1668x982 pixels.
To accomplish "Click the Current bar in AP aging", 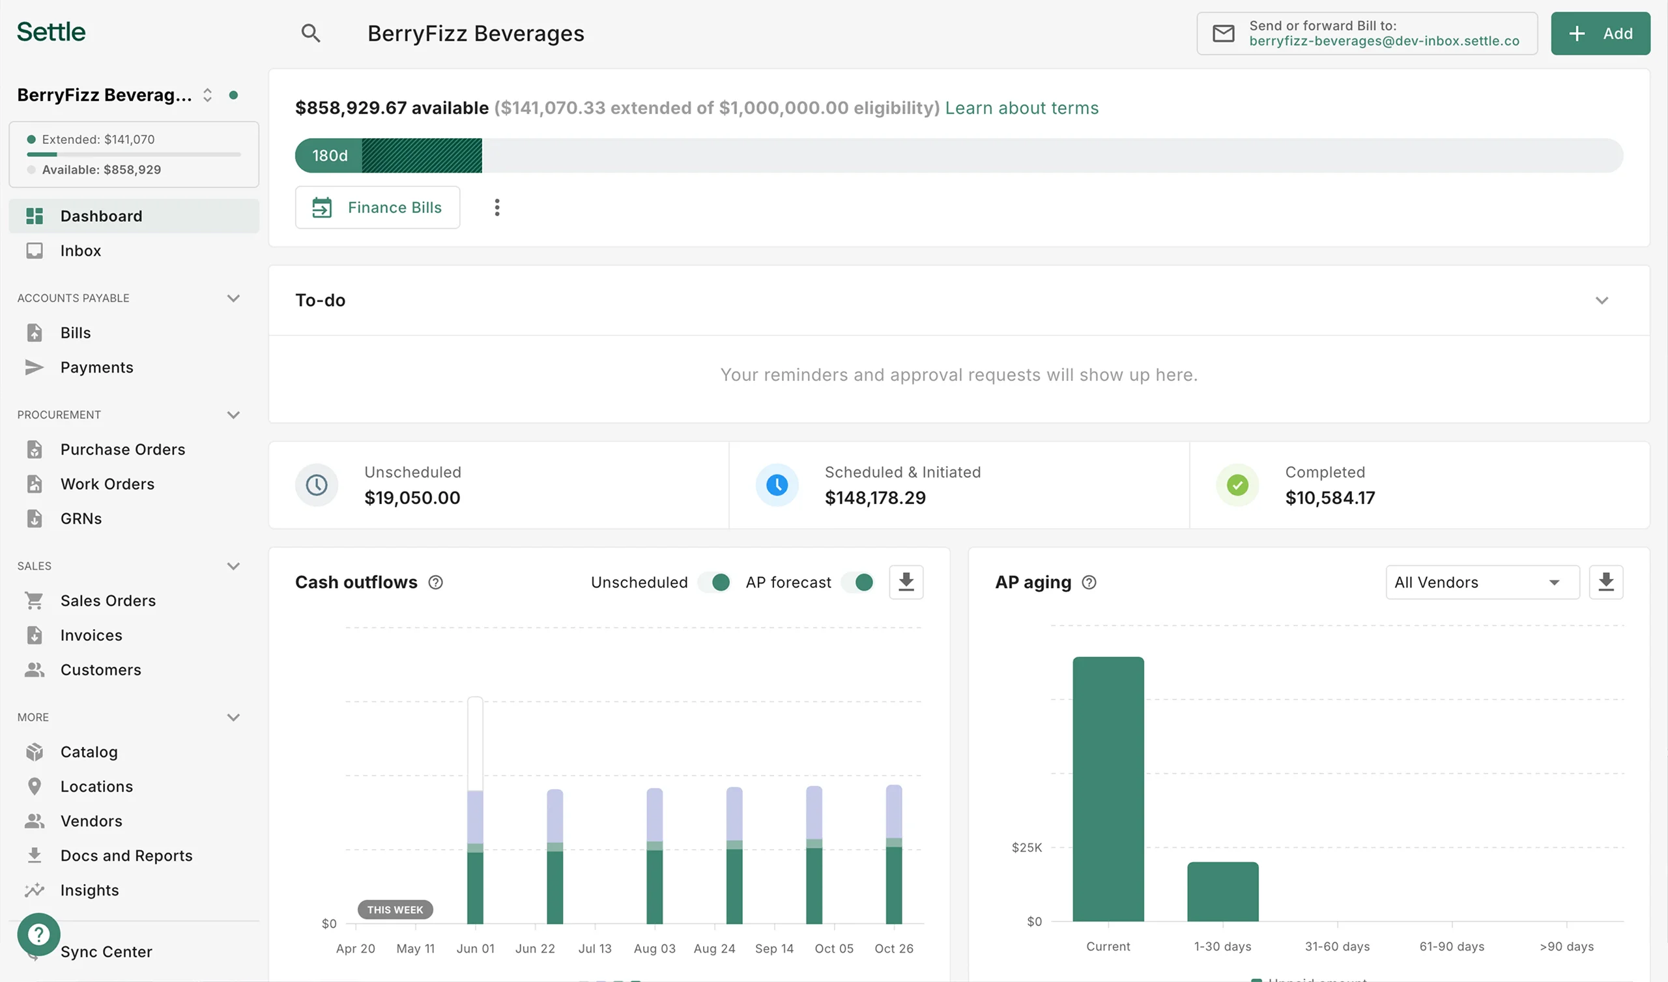I will coord(1108,789).
